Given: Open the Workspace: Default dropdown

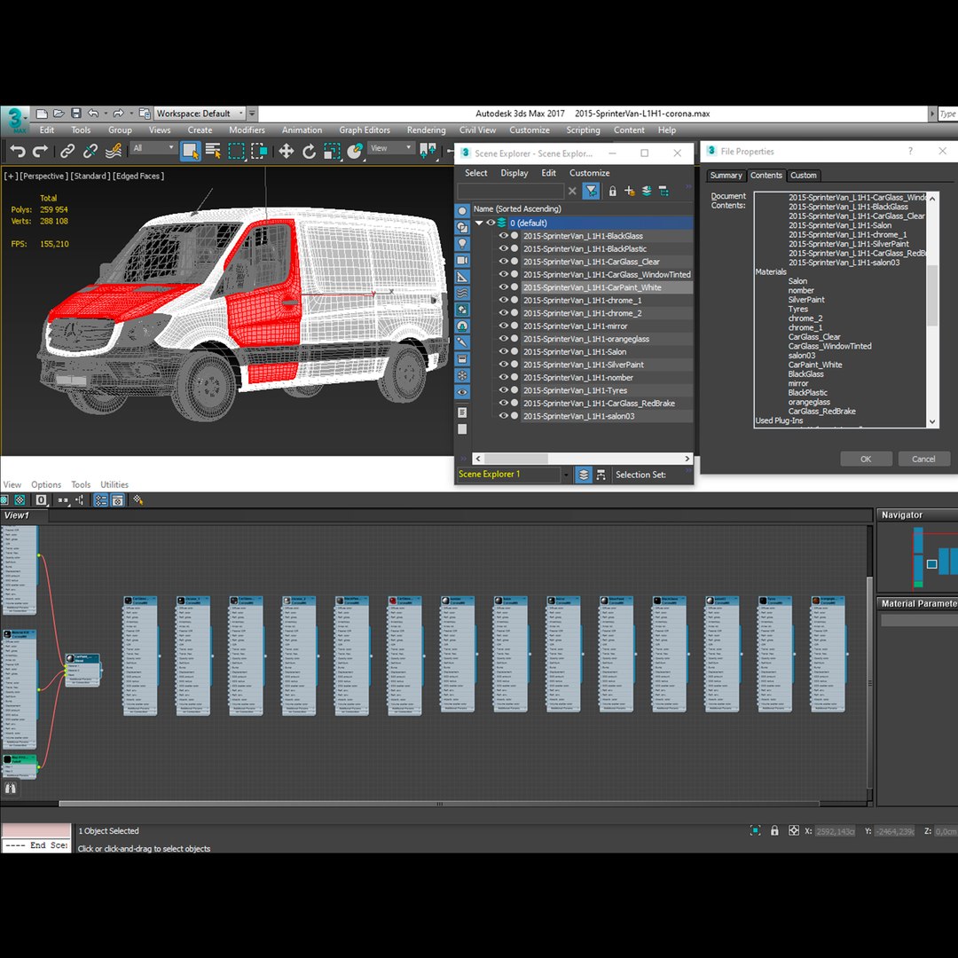Looking at the screenshot, I should (200, 114).
